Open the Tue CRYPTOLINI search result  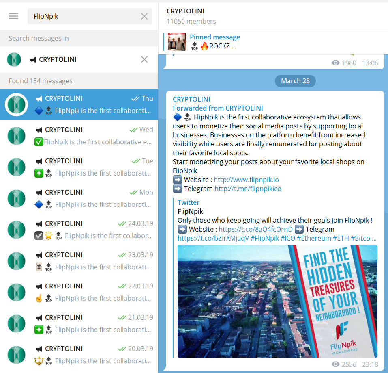[x=79, y=167]
